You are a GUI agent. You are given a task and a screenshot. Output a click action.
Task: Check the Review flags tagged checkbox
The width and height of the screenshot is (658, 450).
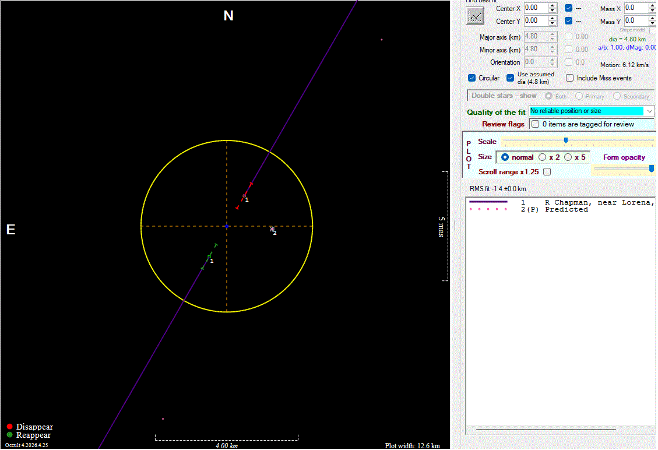(x=535, y=124)
